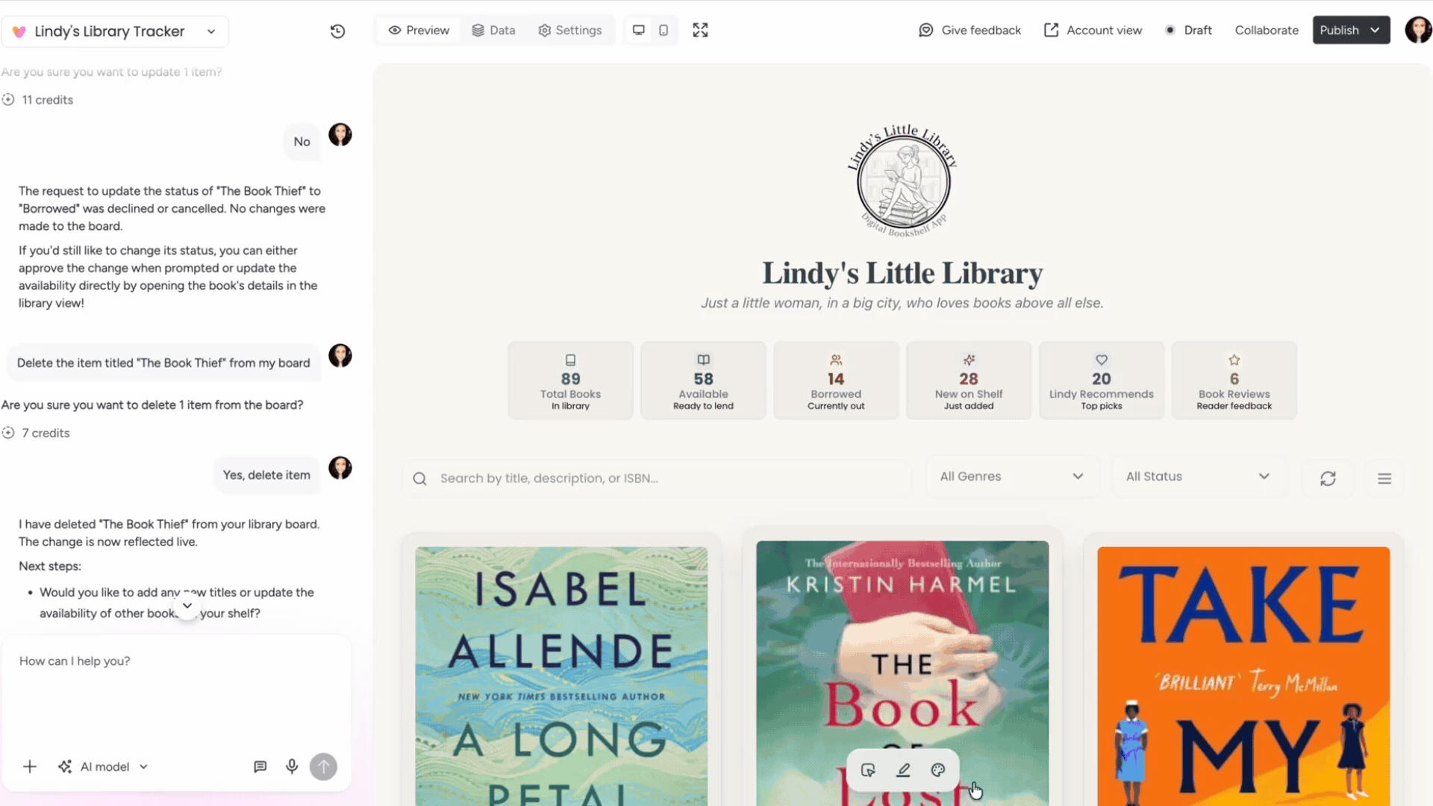Expand the All Genres dropdown
Image resolution: width=1433 pixels, height=806 pixels.
tap(1011, 477)
